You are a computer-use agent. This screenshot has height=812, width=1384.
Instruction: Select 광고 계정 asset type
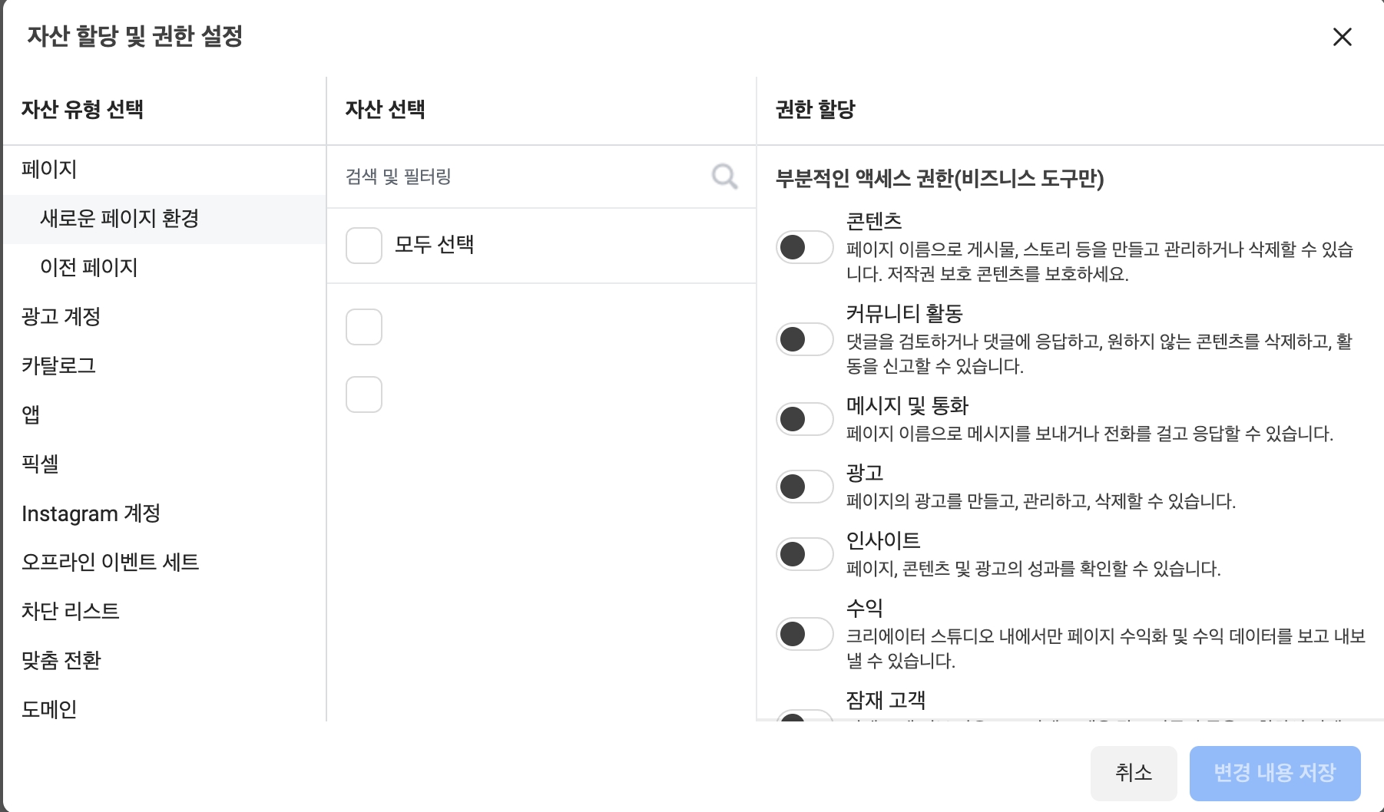click(61, 316)
